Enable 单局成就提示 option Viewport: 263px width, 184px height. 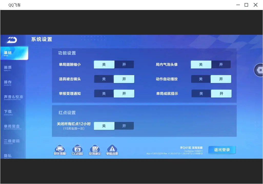coord(221,94)
